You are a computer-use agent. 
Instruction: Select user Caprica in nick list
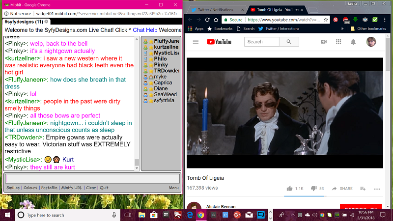163,83
